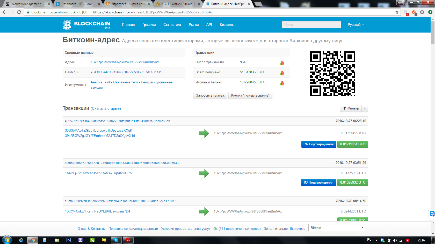Click the 76 Подтверждения button
This screenshot has height=244, width=435.
(319, 144)
